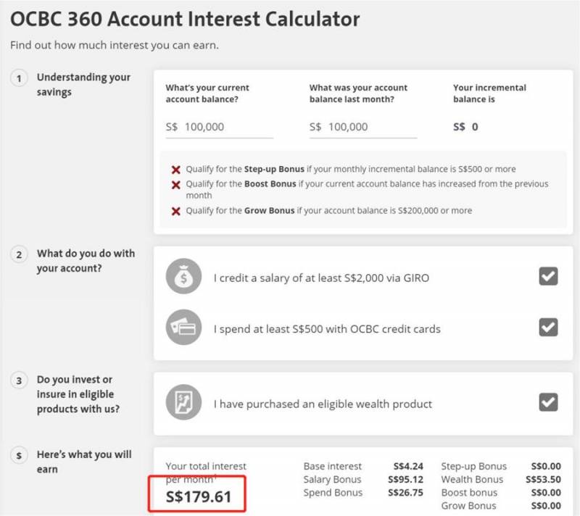Click red X beside Grow Bonus
This screenshot has width=580, height=516.
(175, 212)
